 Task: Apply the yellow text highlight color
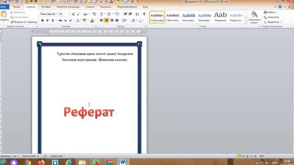click(x=85, y=20)
